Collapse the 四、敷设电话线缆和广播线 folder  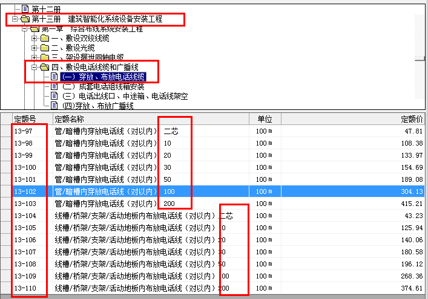tap(34, 67)
